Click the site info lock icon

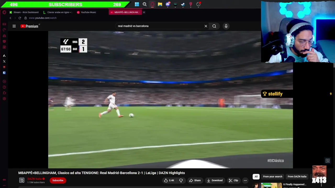pyautogui.click(x=25, y=18)
